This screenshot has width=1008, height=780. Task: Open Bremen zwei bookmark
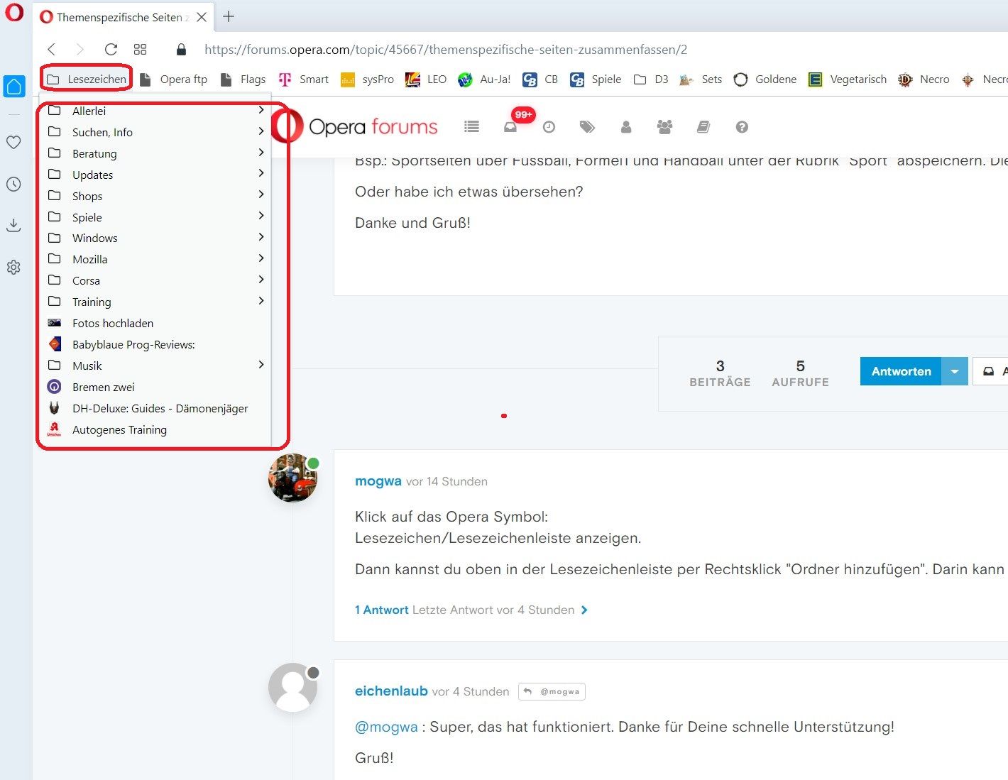[x=156, y=387]
